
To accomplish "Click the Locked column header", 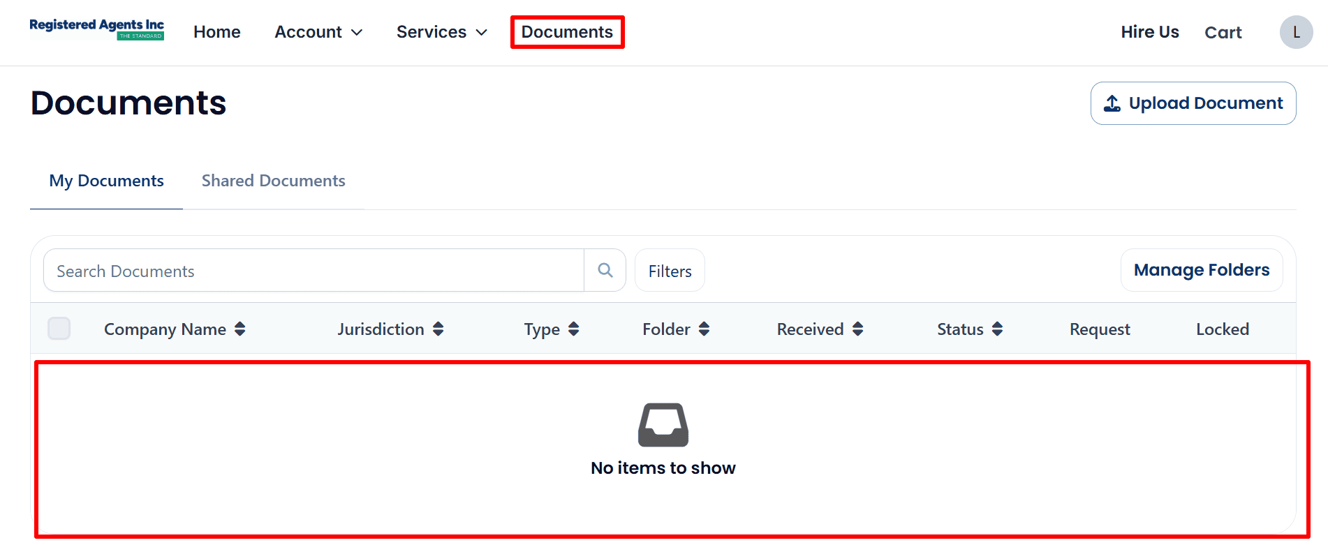I will (1223, 329).
